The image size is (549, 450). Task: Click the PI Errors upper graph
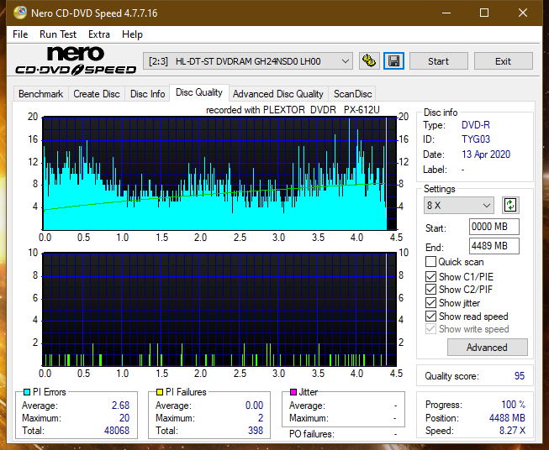219,174
